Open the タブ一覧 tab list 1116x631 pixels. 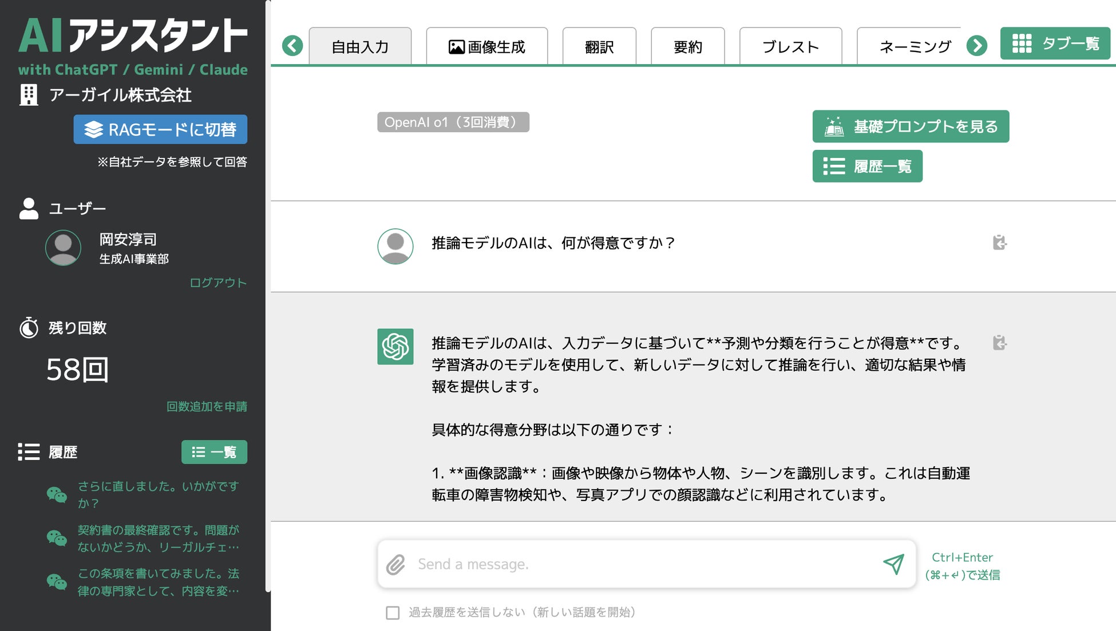pos(1055,43)
